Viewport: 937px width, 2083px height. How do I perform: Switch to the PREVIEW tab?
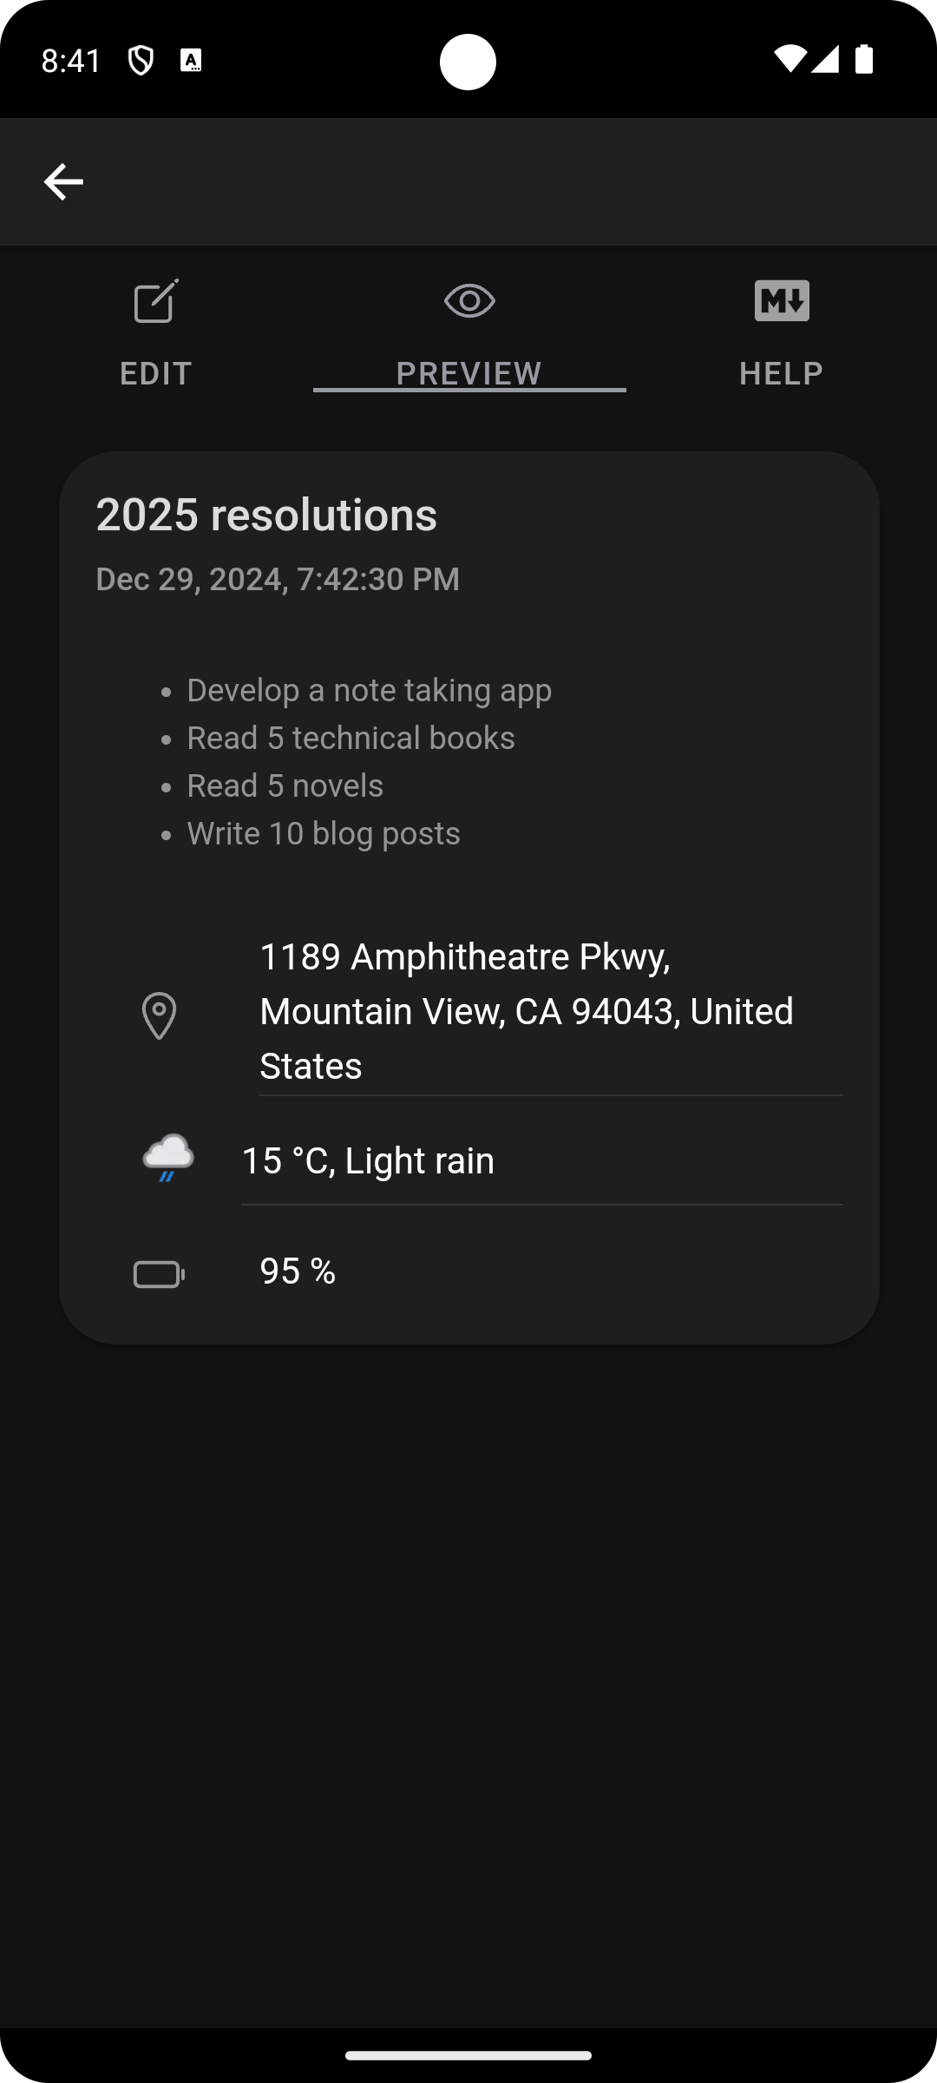[469, 373]
